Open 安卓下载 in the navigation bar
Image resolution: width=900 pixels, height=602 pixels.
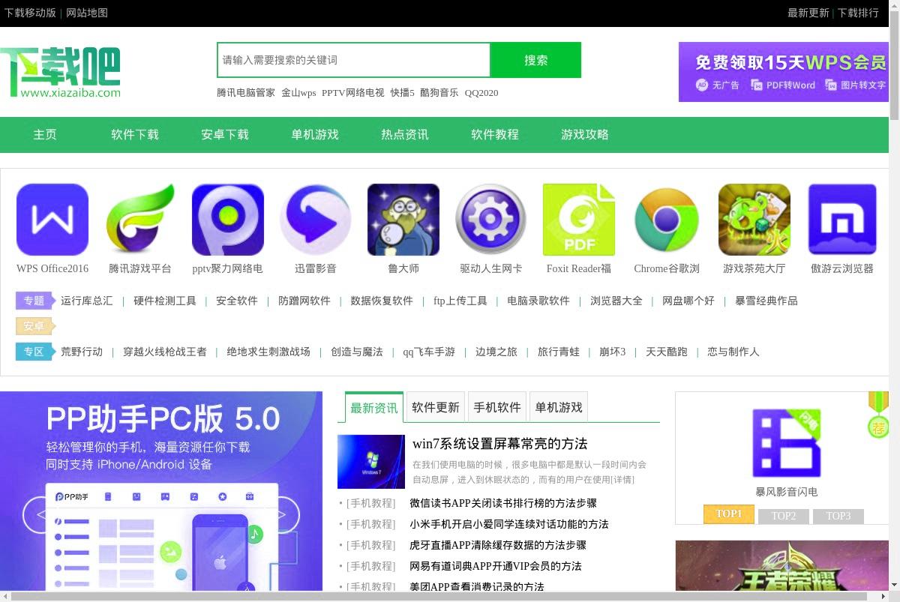[225, 135]
